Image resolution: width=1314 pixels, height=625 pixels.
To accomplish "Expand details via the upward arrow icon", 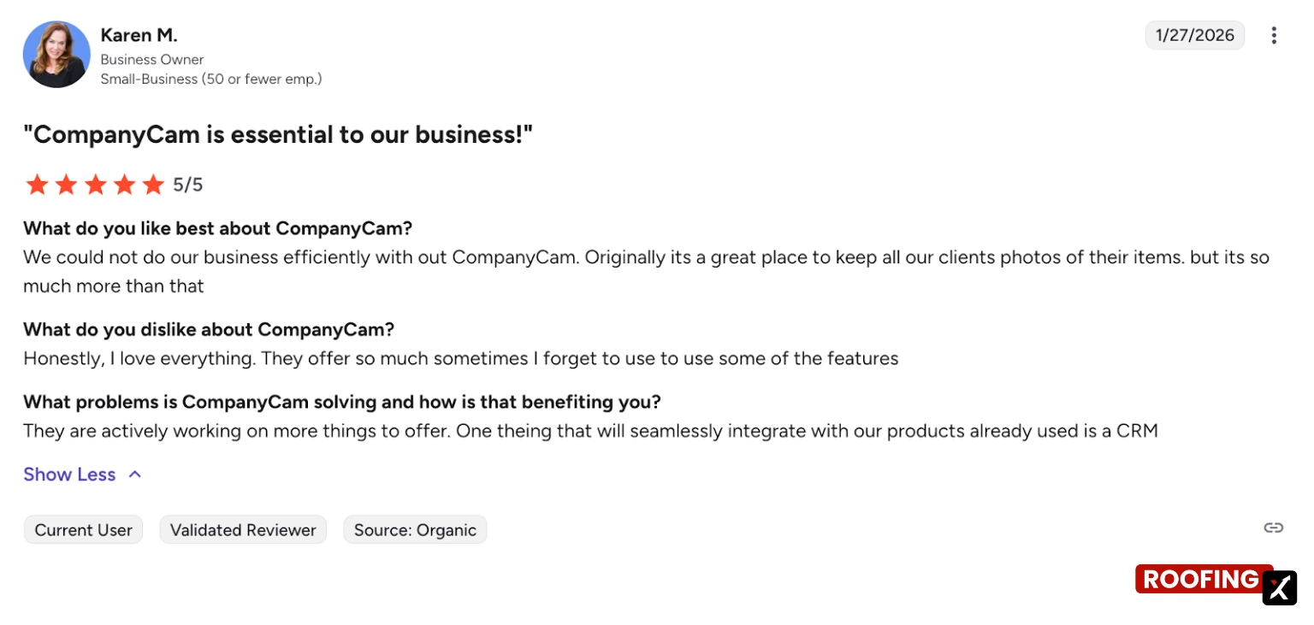I will coord(134,474).
